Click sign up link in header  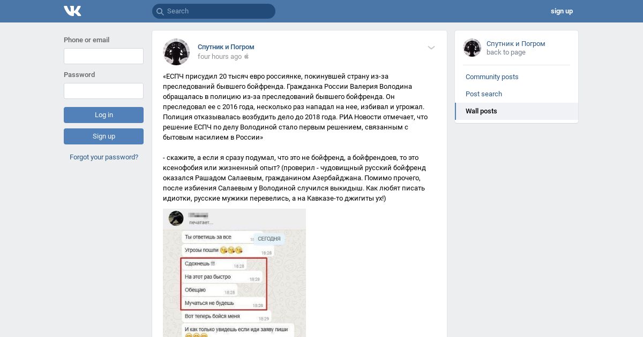562,11
